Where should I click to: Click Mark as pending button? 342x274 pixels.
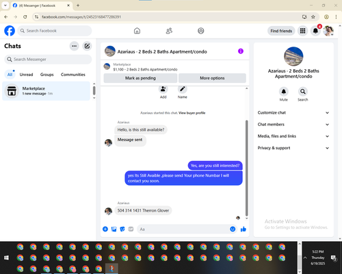coord(140,78)
